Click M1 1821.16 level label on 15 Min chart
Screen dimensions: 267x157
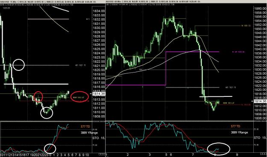click(x=80, y=65)
